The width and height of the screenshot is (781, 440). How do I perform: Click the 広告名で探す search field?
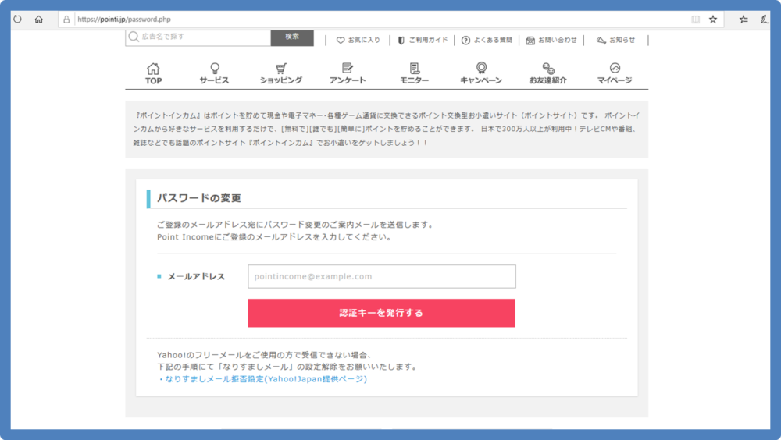[198, 37]
